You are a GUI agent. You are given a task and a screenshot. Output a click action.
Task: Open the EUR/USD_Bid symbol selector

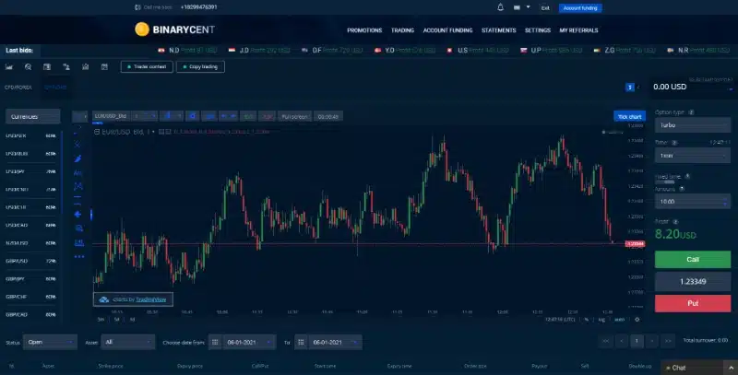(111, 116)
